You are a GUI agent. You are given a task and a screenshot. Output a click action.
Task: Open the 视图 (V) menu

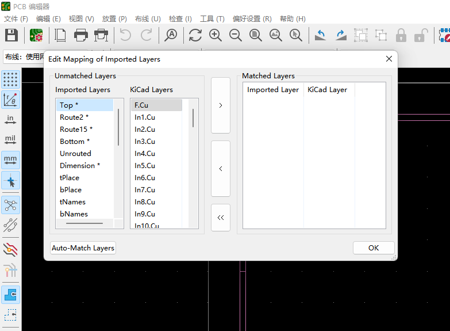click(x=81, y=18)
